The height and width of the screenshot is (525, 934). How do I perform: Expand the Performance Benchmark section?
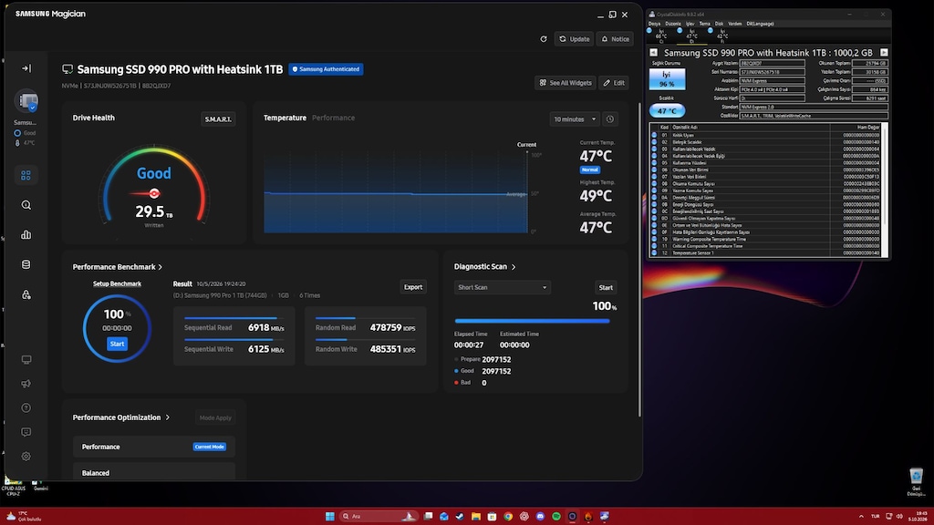point(118,267)
